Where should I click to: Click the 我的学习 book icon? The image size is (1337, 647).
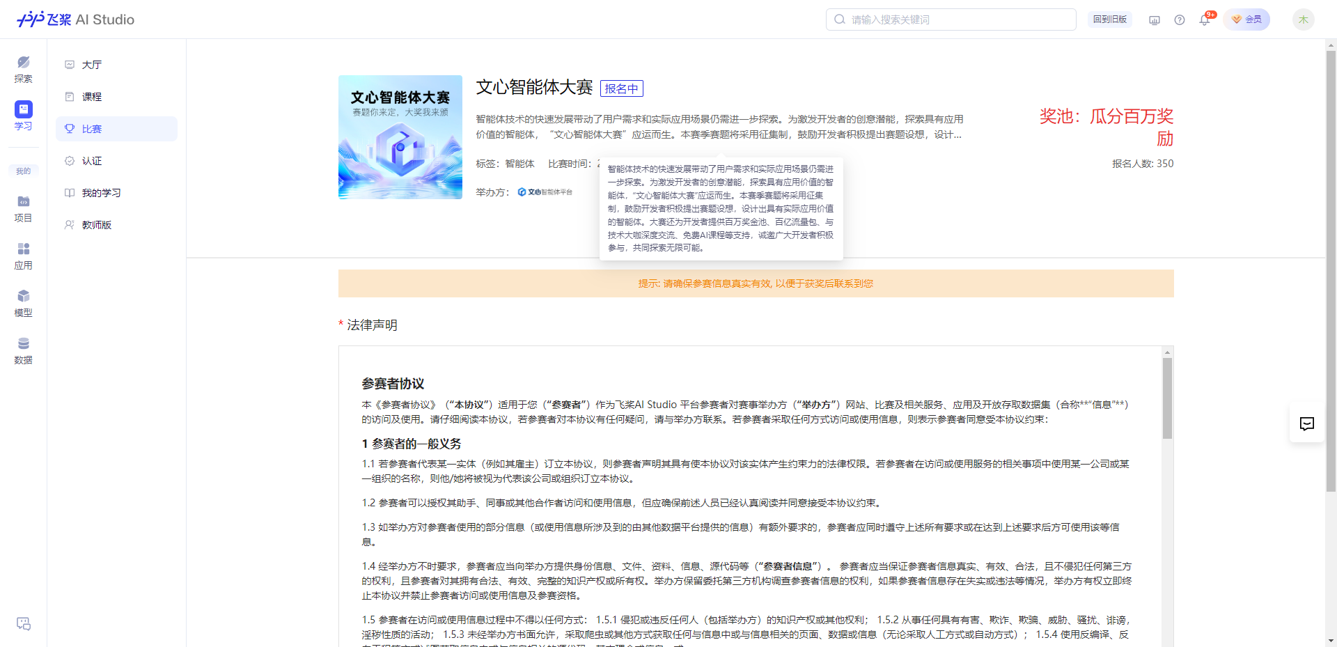pyautogui.click(x=70, y=193)
